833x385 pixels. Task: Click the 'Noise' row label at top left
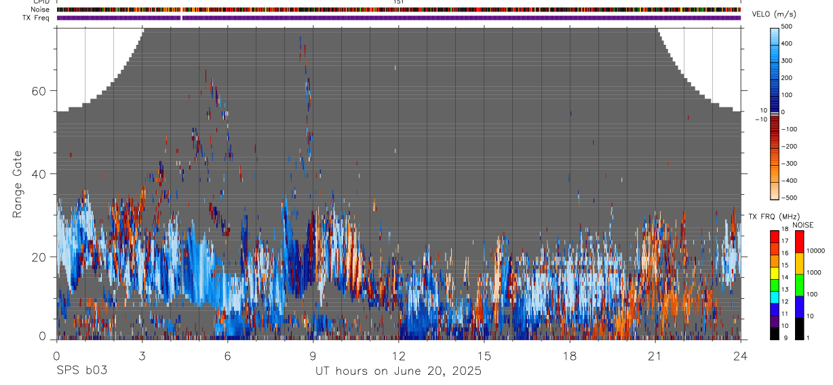[40, 10]
